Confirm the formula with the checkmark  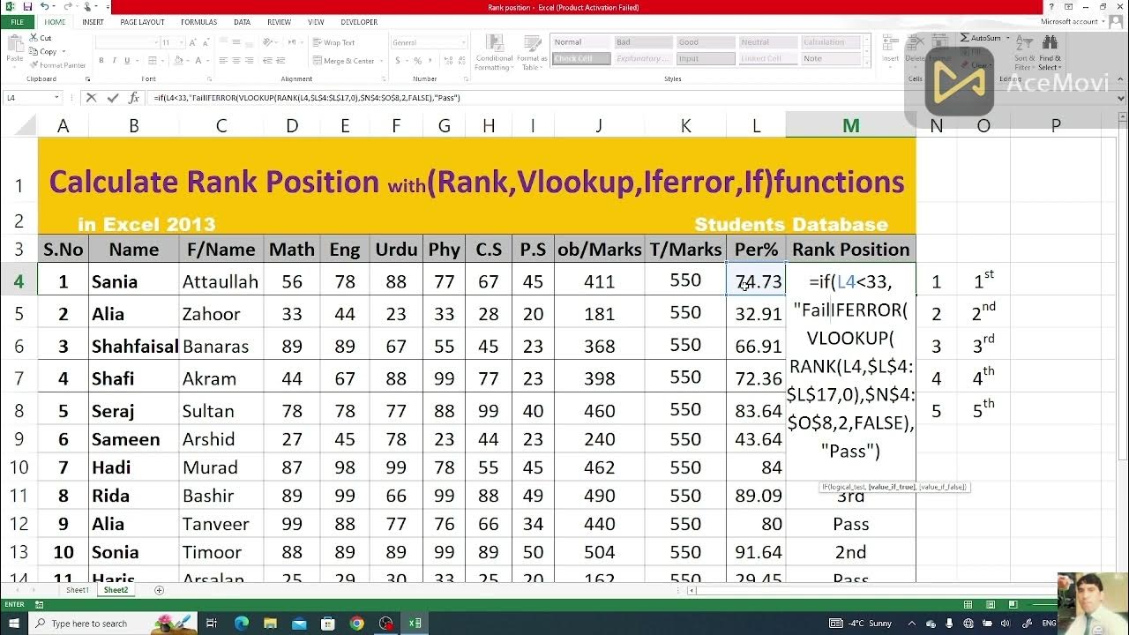(113, 98)
